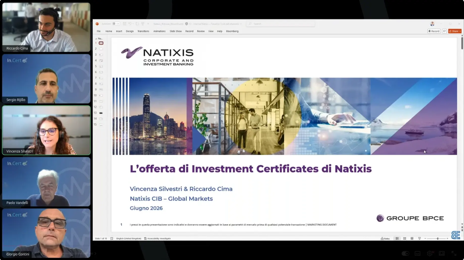Select slide 10 thumbnail
The width and height of the screenshot is (464, 260).
click(x=101, y=95)
